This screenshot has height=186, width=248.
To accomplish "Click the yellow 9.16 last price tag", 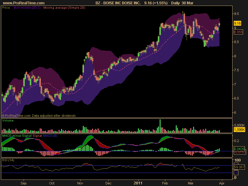I will (237, 23).
